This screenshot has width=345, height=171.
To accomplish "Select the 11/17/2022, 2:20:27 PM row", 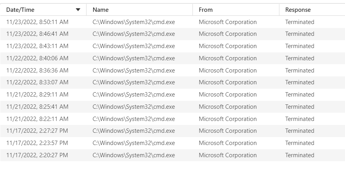I will coord(172,155).
